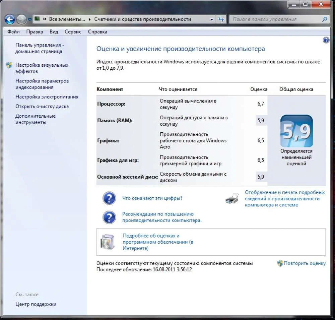Click the 'Компонент' column header
335x320 pixels.
point(110,89)
